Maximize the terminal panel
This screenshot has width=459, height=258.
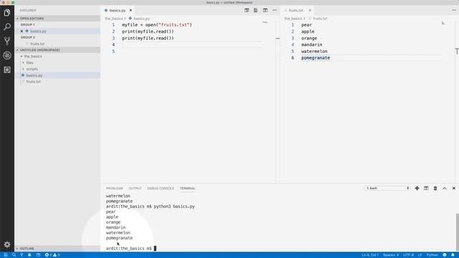(445, 188)
